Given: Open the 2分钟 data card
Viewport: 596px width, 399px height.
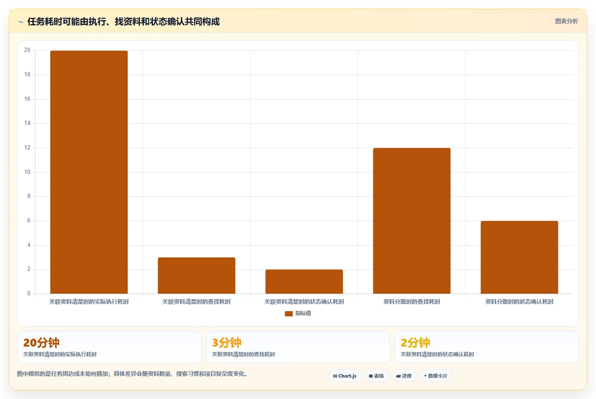Looking at the screenshot, I should tap(486, 347).
